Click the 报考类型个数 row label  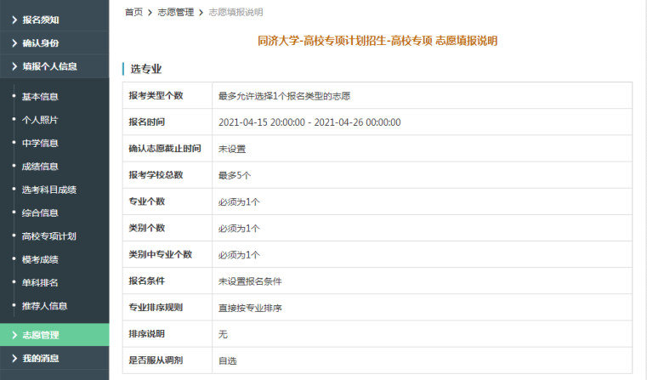[x=156, y=96]
